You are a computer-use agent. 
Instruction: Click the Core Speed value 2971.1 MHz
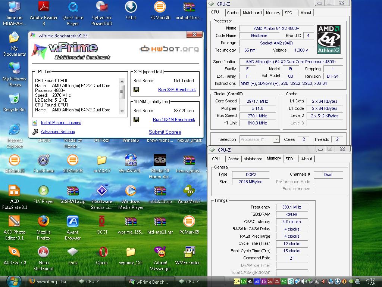pyautogui.click(x=257, y=101)
